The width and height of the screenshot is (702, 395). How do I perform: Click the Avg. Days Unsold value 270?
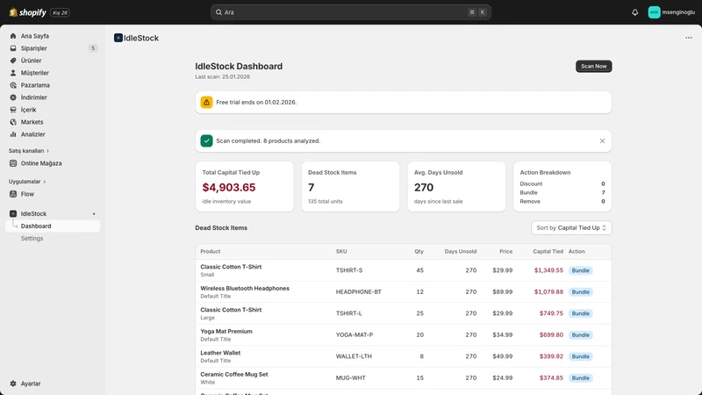point(424,188)
